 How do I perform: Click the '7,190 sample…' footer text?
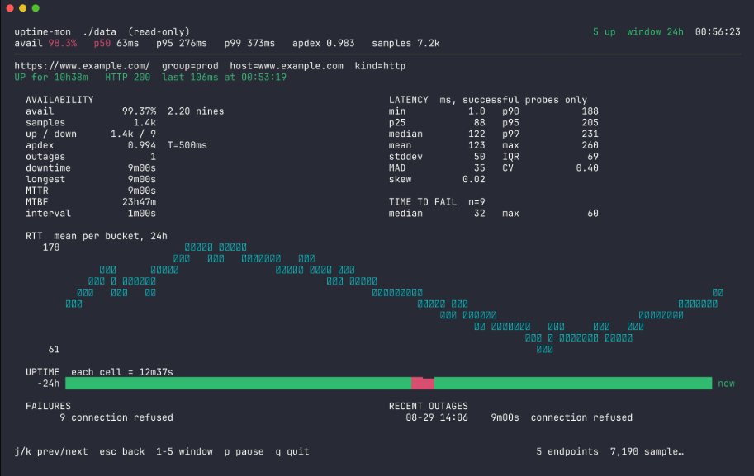[647, 451]
